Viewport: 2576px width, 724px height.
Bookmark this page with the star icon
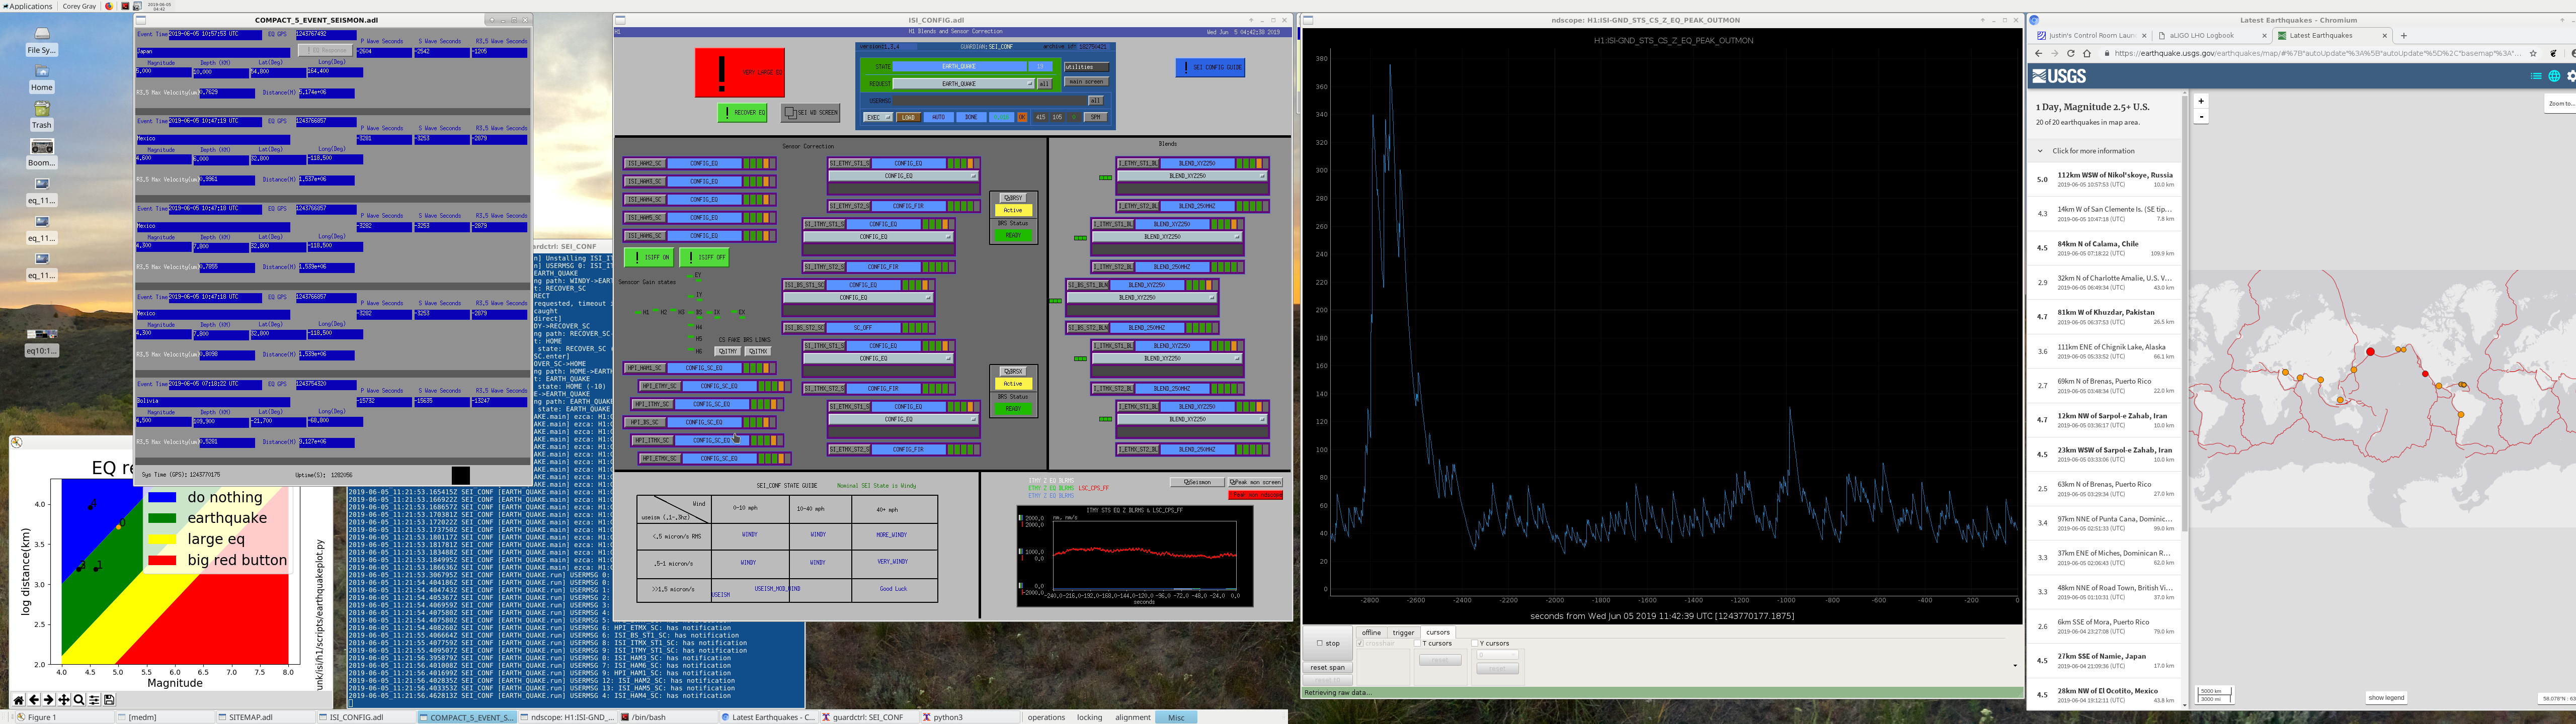tap(2533, 53)
